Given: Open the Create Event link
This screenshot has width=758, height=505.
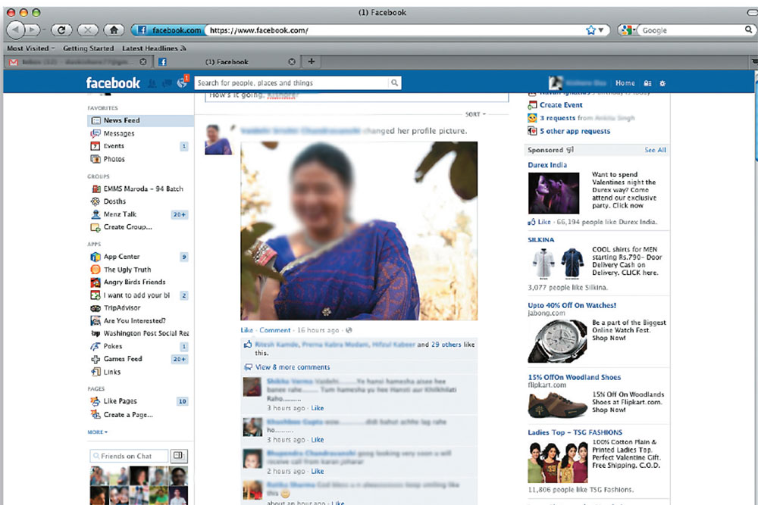Looking at the screenshot, I should (x=561, y=105).
